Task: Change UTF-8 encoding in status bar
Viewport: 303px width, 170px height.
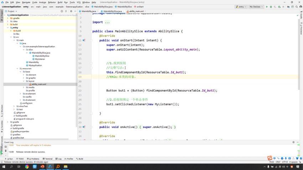Action: (x=285, y=162)
